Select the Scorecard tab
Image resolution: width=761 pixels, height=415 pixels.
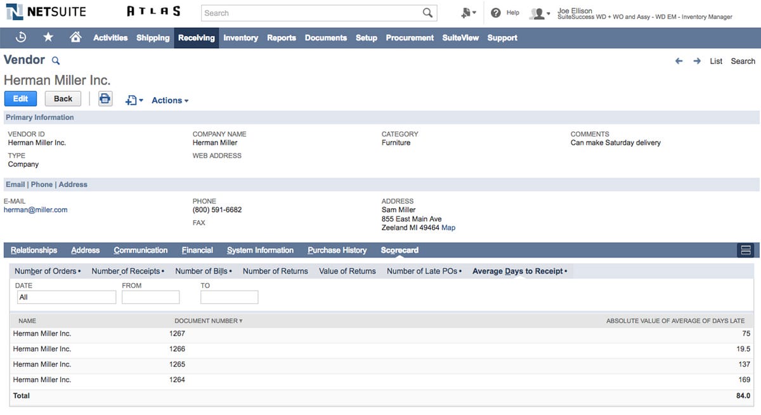(400, 250)
